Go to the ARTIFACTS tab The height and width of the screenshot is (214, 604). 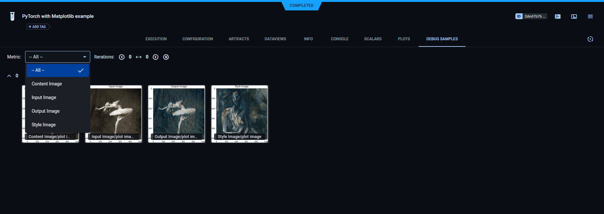click(238, 39)
